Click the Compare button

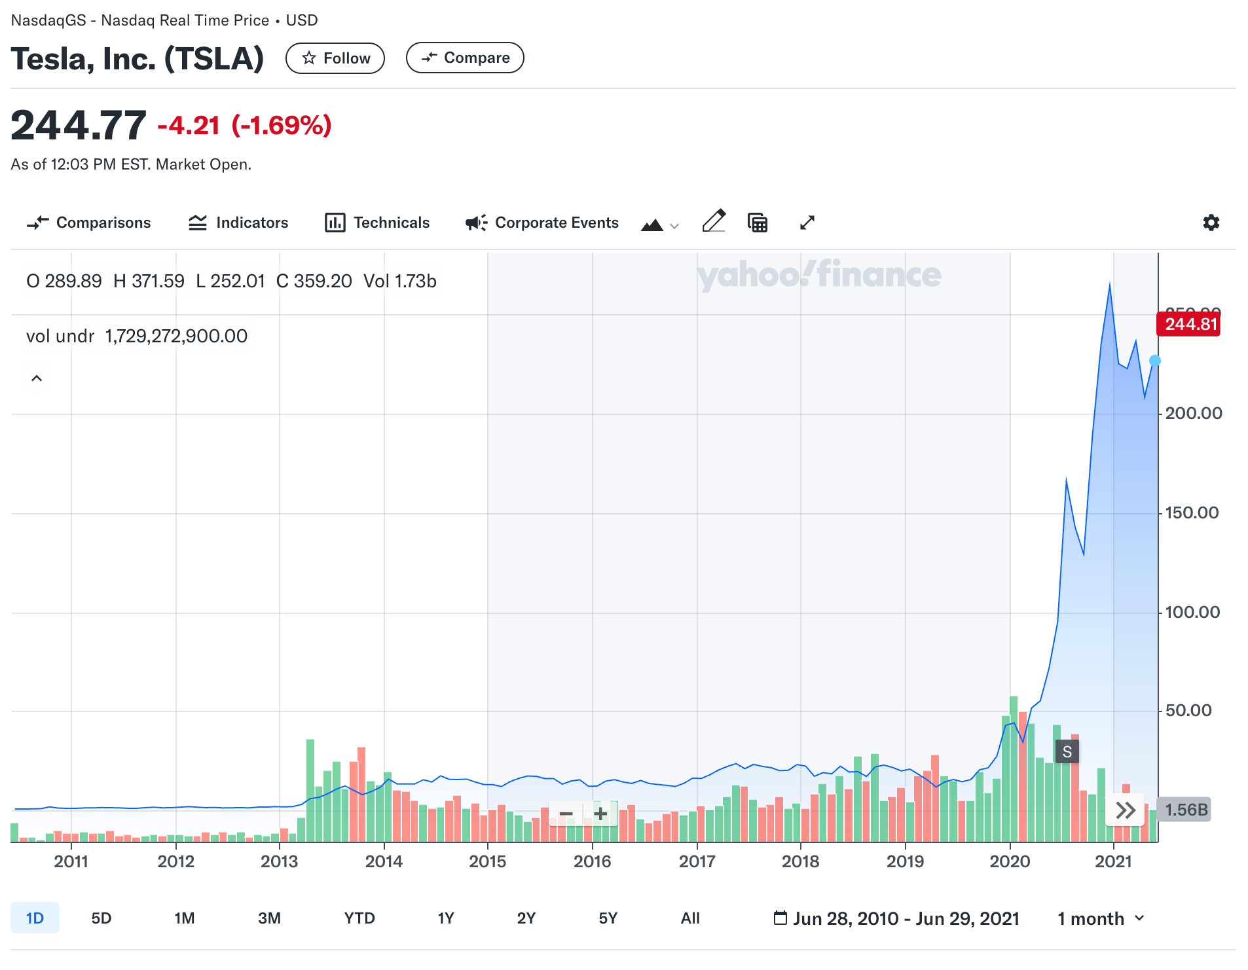click(x=465, y=58)
